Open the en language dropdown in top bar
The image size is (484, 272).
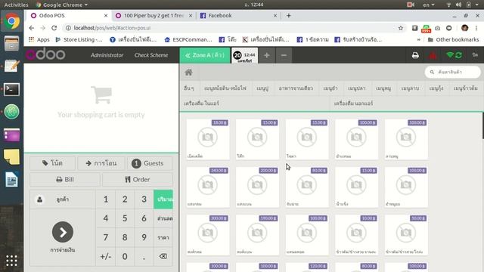click(x=429, y=5)
